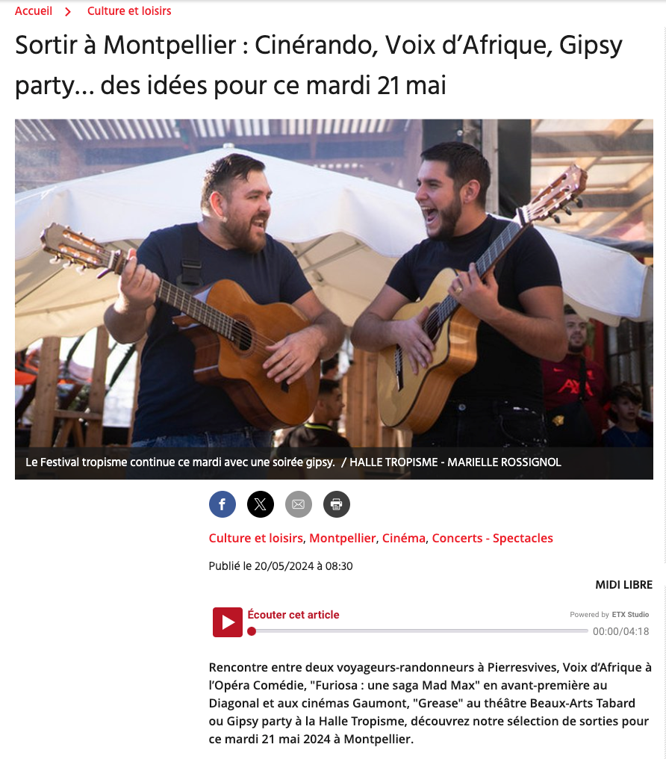Open the Concerts - Spectacles tag
The image size is (666, 759).
click(492, 539)
